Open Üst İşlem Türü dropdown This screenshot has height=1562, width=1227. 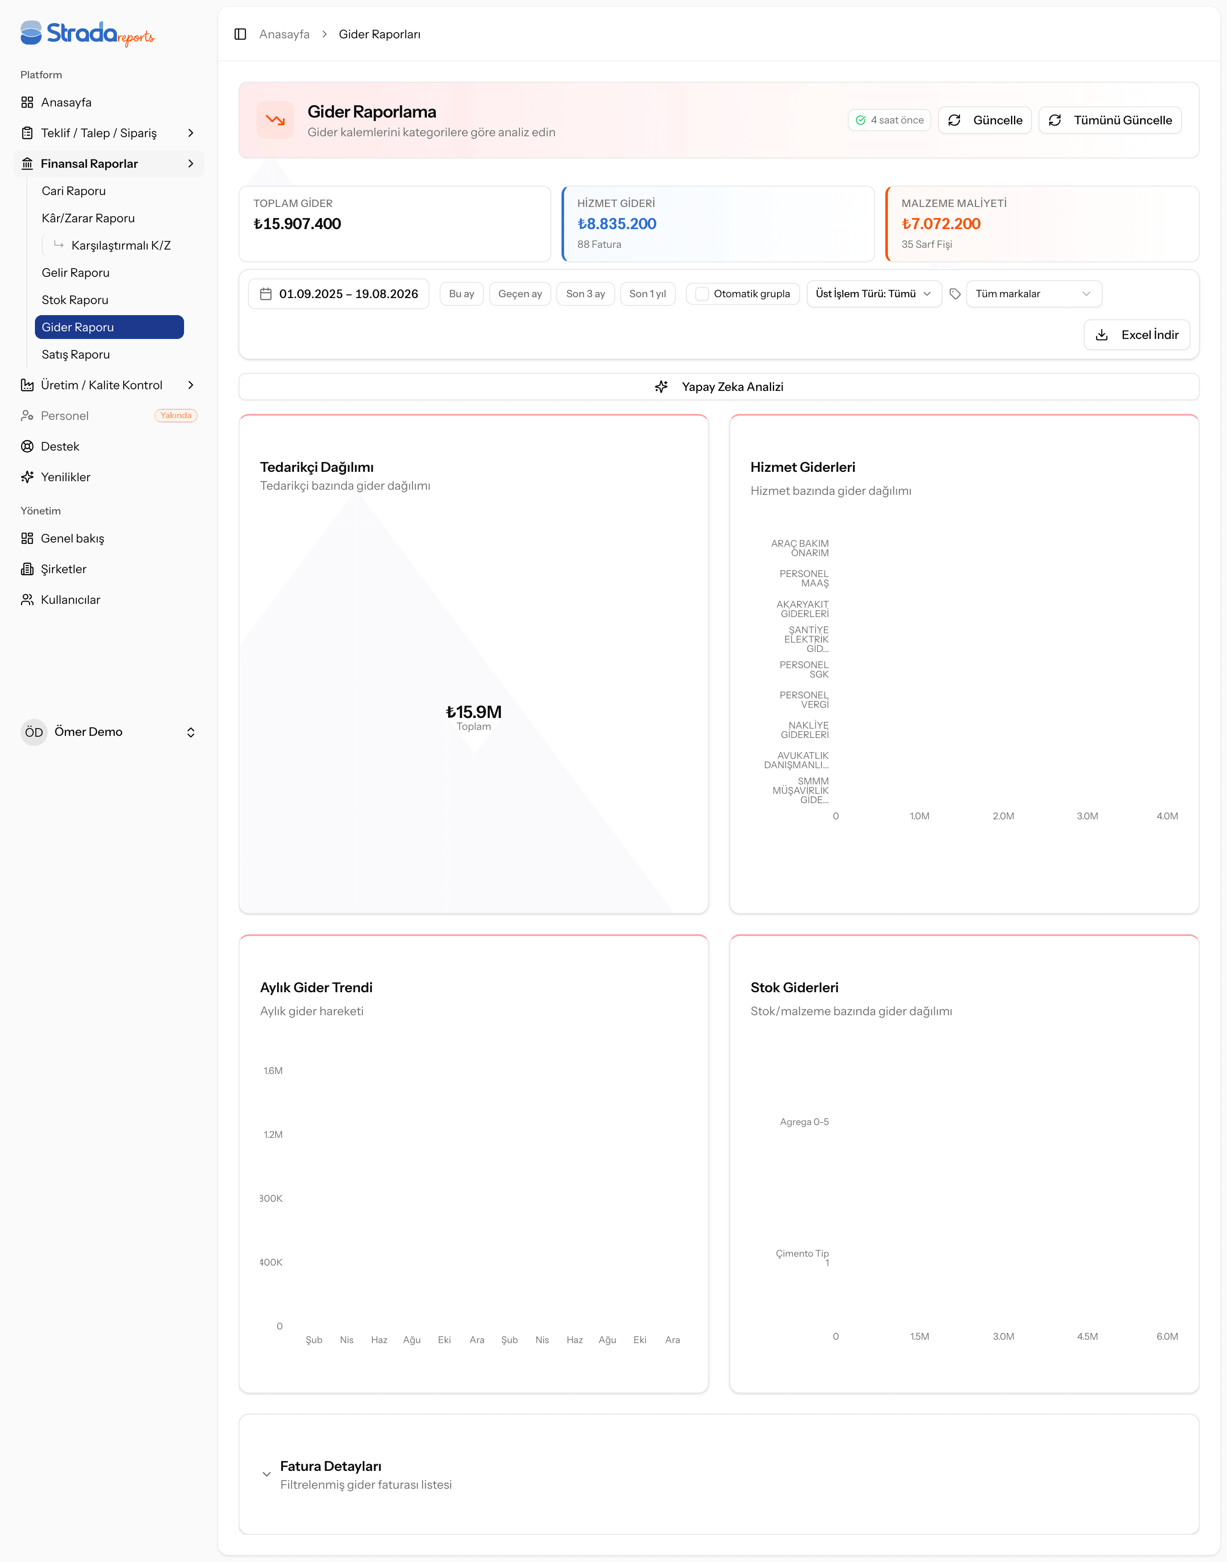point(874,294)
